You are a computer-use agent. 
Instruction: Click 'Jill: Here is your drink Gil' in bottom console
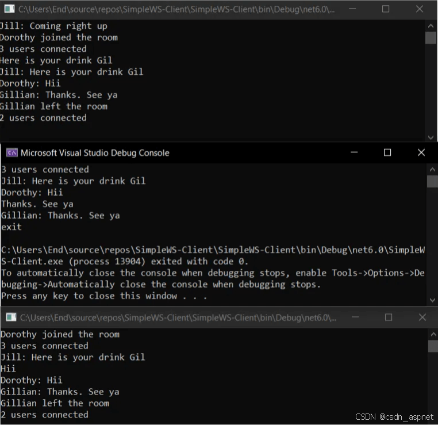point(72,357)
